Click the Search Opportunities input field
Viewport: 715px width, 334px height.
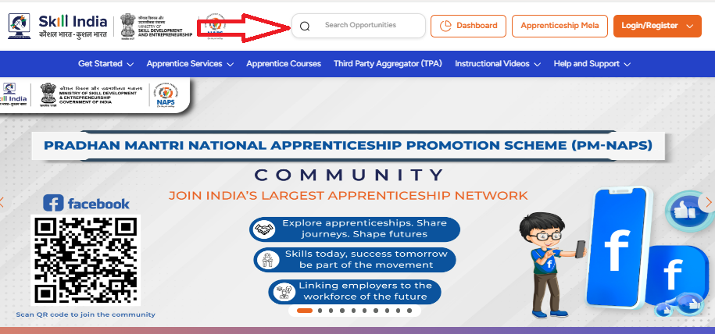(x=359, y=26)
